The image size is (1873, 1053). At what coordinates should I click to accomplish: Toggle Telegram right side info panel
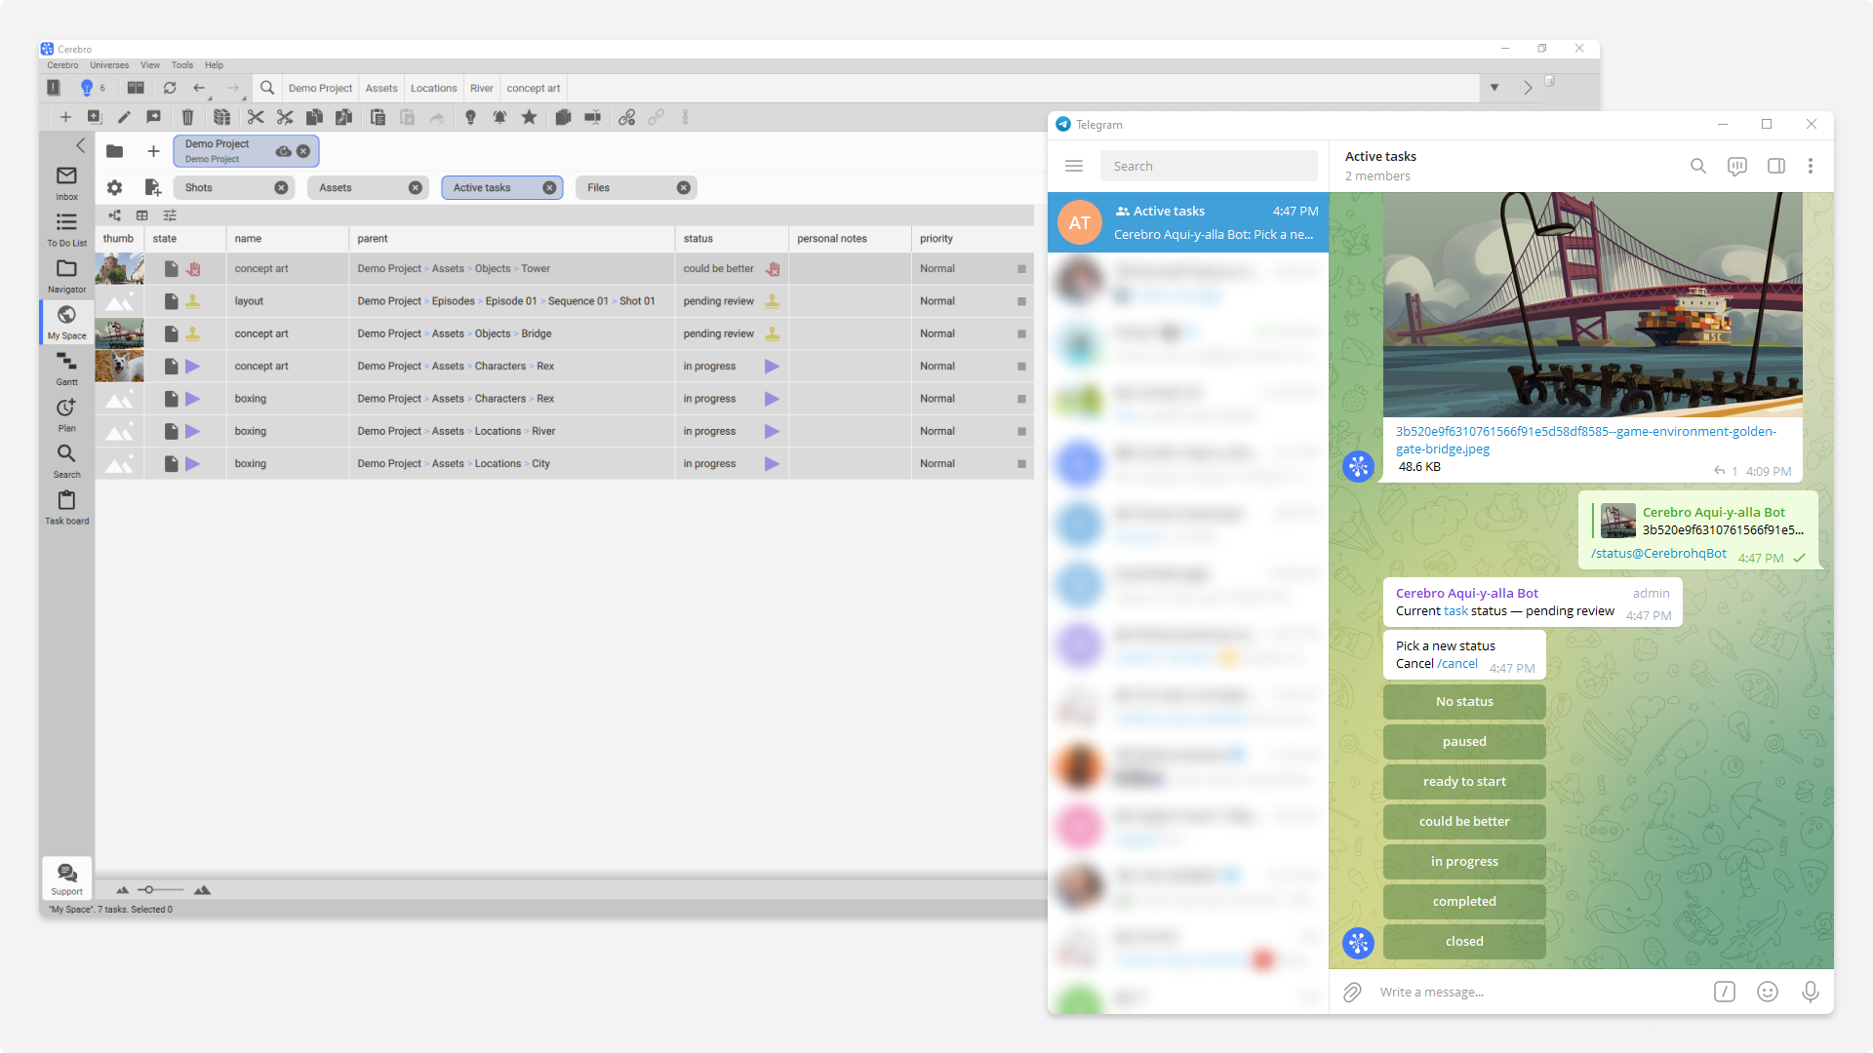coord(1776,166)
